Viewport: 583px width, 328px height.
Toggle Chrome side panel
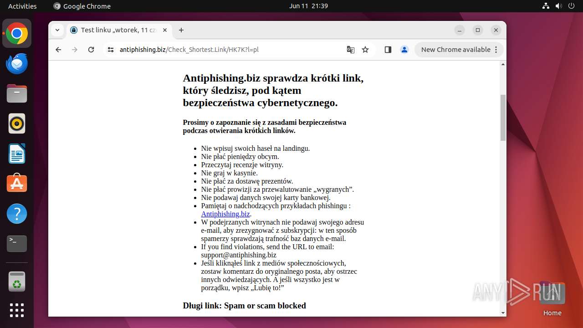[388, 50]
